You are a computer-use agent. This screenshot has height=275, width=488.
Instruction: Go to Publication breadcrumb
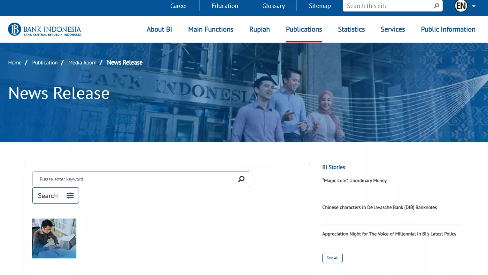click(45, 63)
